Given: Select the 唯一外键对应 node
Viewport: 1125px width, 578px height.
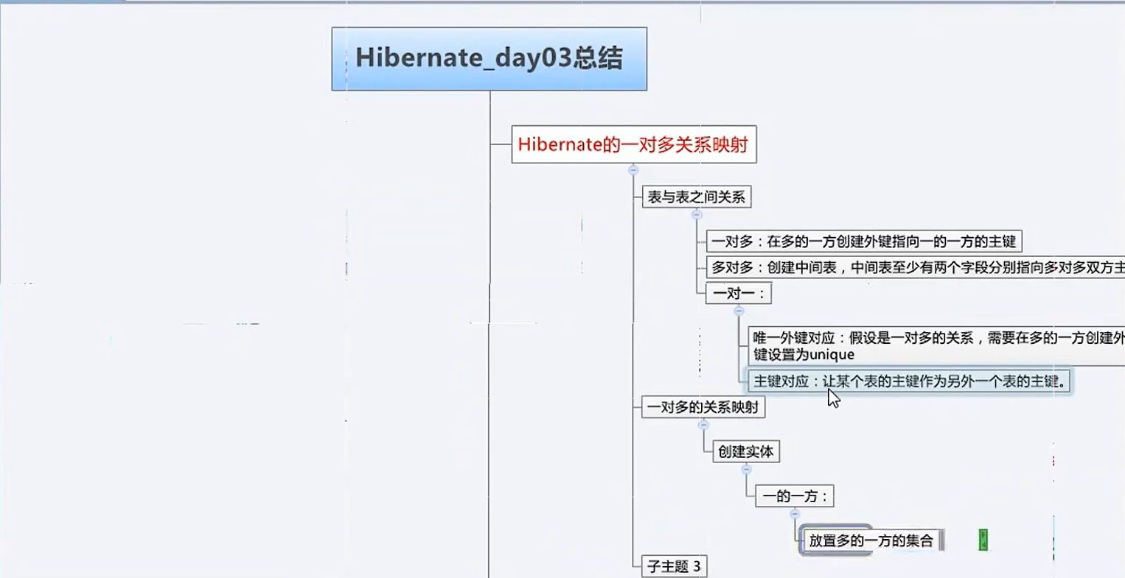Looking at the screenshot, I should click(x=936, y=346).
